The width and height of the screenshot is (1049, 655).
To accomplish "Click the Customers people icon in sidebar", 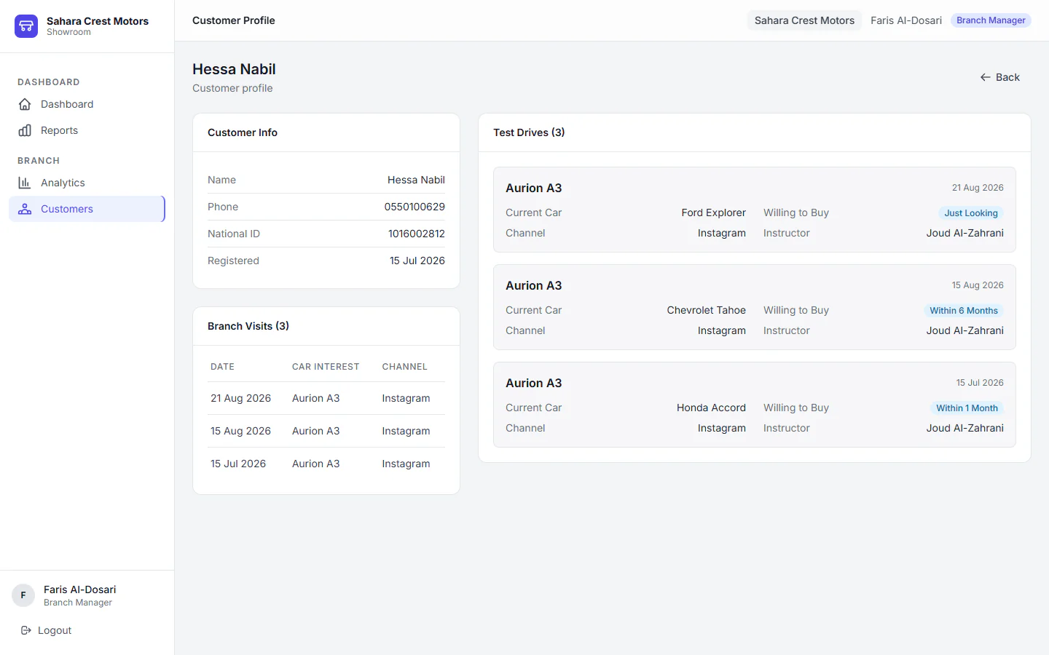I will tap(25, 209).
